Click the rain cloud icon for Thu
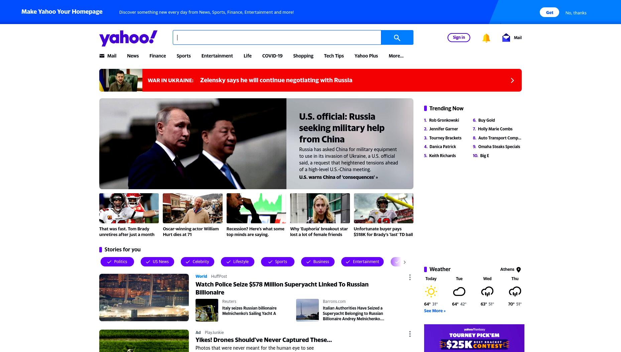621x352 pixels. pos(515,291)
